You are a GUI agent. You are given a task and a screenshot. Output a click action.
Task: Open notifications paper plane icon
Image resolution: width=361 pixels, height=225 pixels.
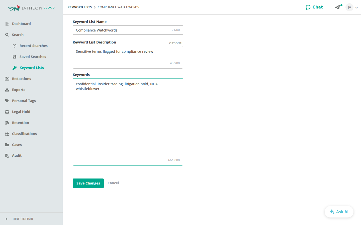[x=337, y=7]
